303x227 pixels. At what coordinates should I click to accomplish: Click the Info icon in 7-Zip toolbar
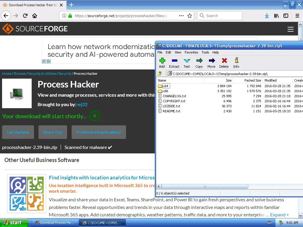point(236,60)
